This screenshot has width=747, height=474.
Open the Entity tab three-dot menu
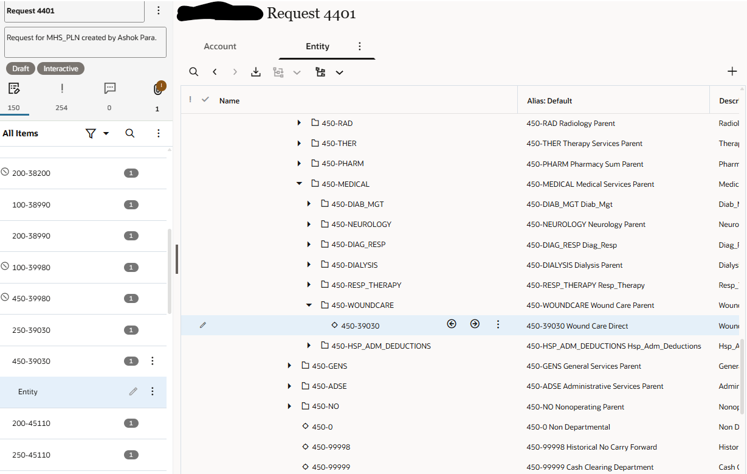pyautogui.click(x=359, y=46)
